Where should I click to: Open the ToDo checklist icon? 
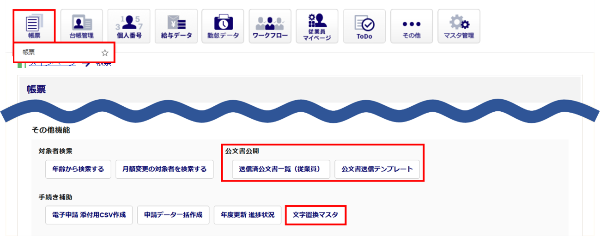click(x=364, y=26)
